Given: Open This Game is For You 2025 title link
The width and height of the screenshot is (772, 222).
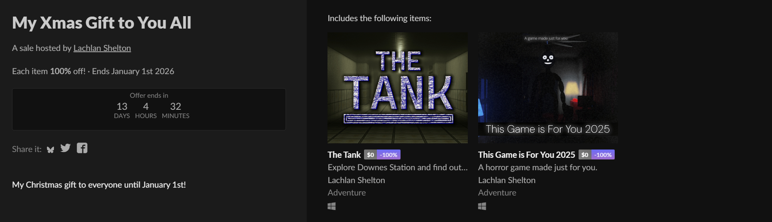Looking at the screenshot, I should 526,155.
